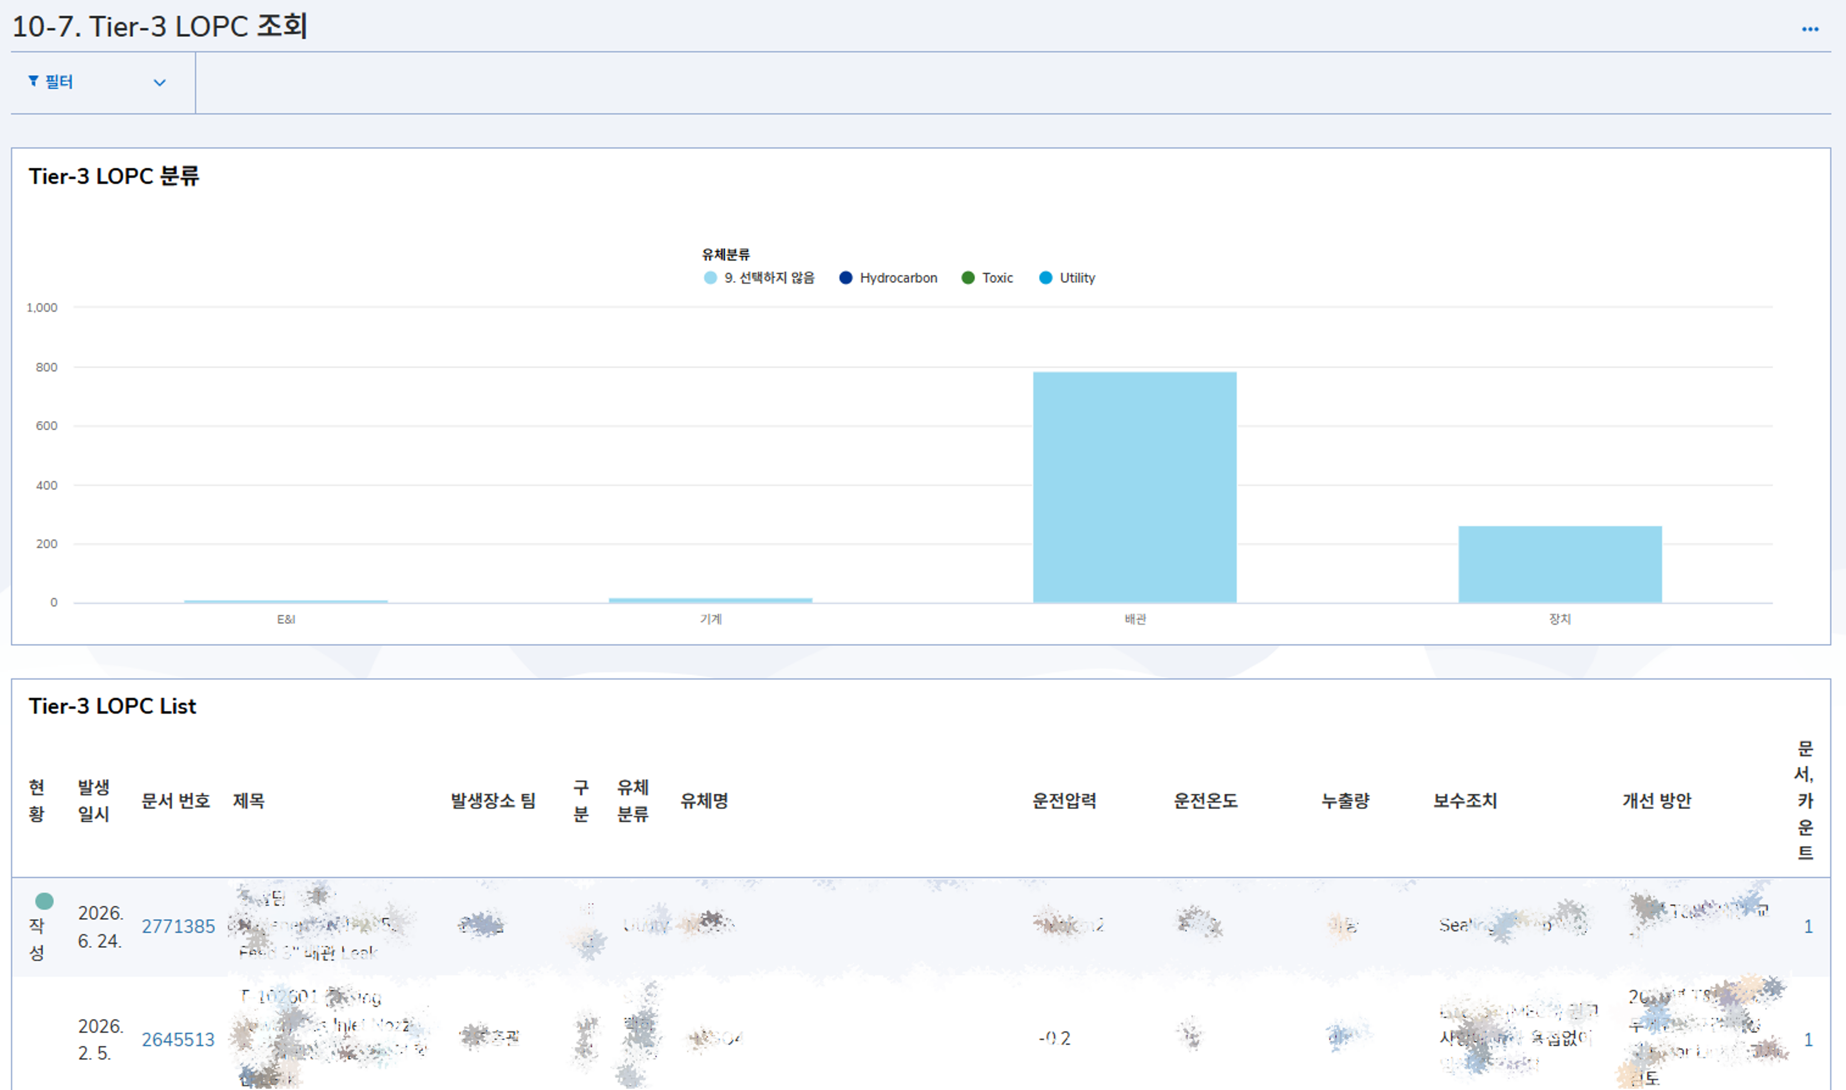Toggle the '9. 선택하지 않음' legend swatch

[710, 277]
